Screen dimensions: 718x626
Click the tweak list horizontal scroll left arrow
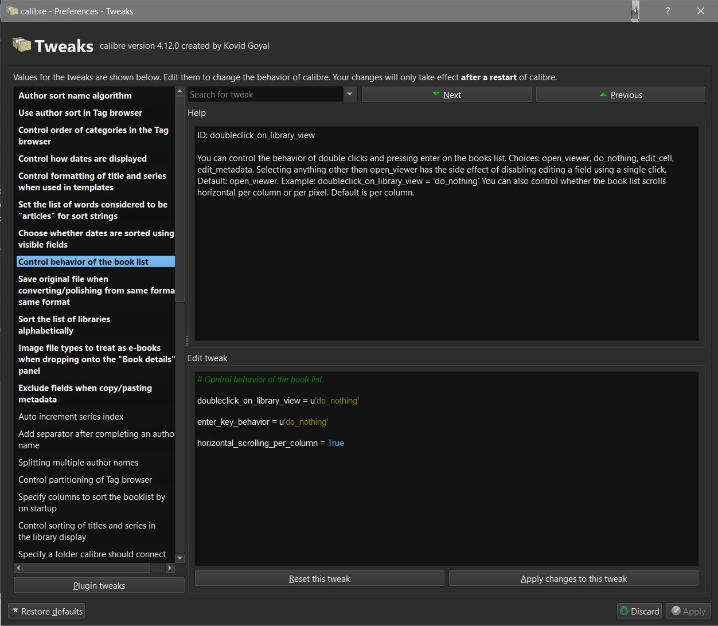[x=18, y=568]
